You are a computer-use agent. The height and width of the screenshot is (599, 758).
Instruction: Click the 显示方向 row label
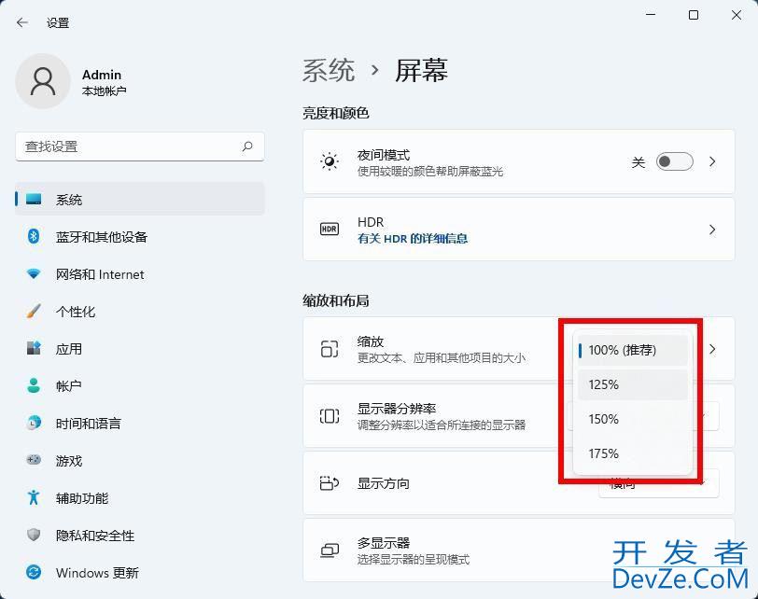(384, 483)
